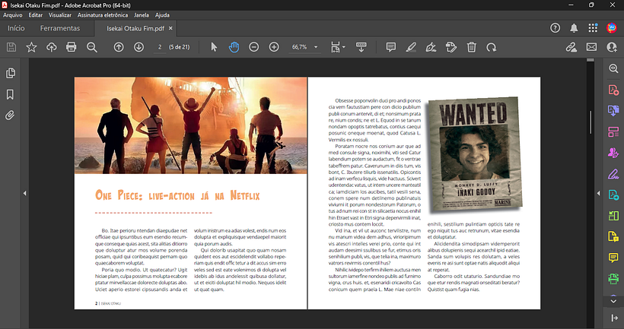Go to the previous page with the up arrow
Viewport: 624px width, 329px height.
coord(119,47)
